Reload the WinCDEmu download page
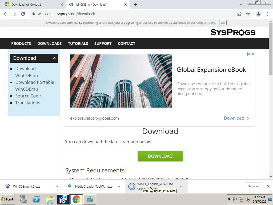This screenshot has width=273, height=205. 23,14
